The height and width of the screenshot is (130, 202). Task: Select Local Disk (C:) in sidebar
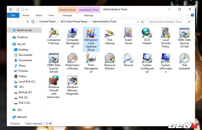click(x=25, y=82)
